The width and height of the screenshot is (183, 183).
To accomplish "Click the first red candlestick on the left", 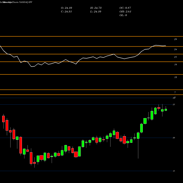I will [x=3, y=119].
